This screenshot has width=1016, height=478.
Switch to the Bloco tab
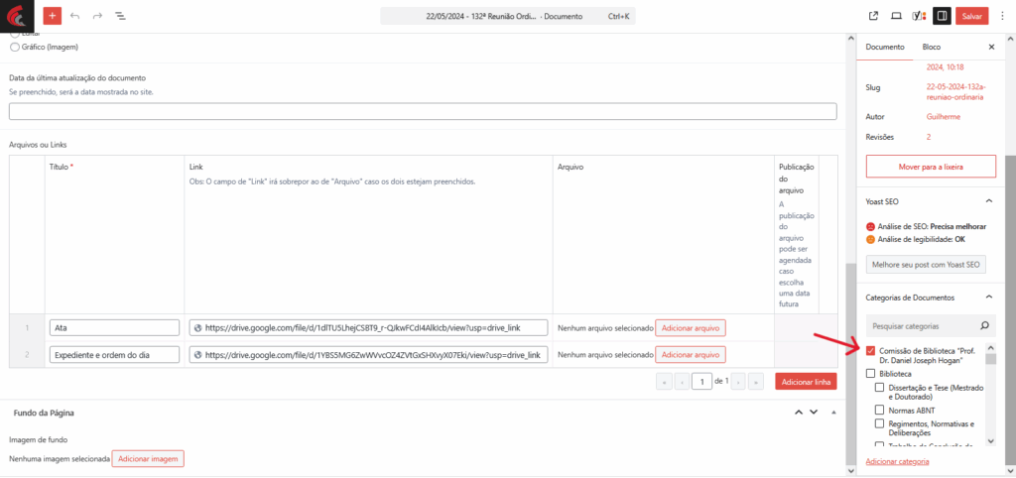coord(931,47)
